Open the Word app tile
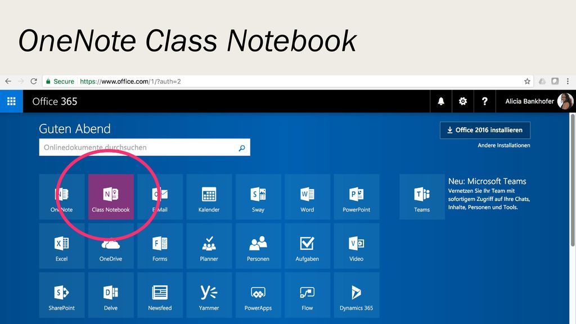This screenshot has width=576, height=324. click(x=308, y=197)
